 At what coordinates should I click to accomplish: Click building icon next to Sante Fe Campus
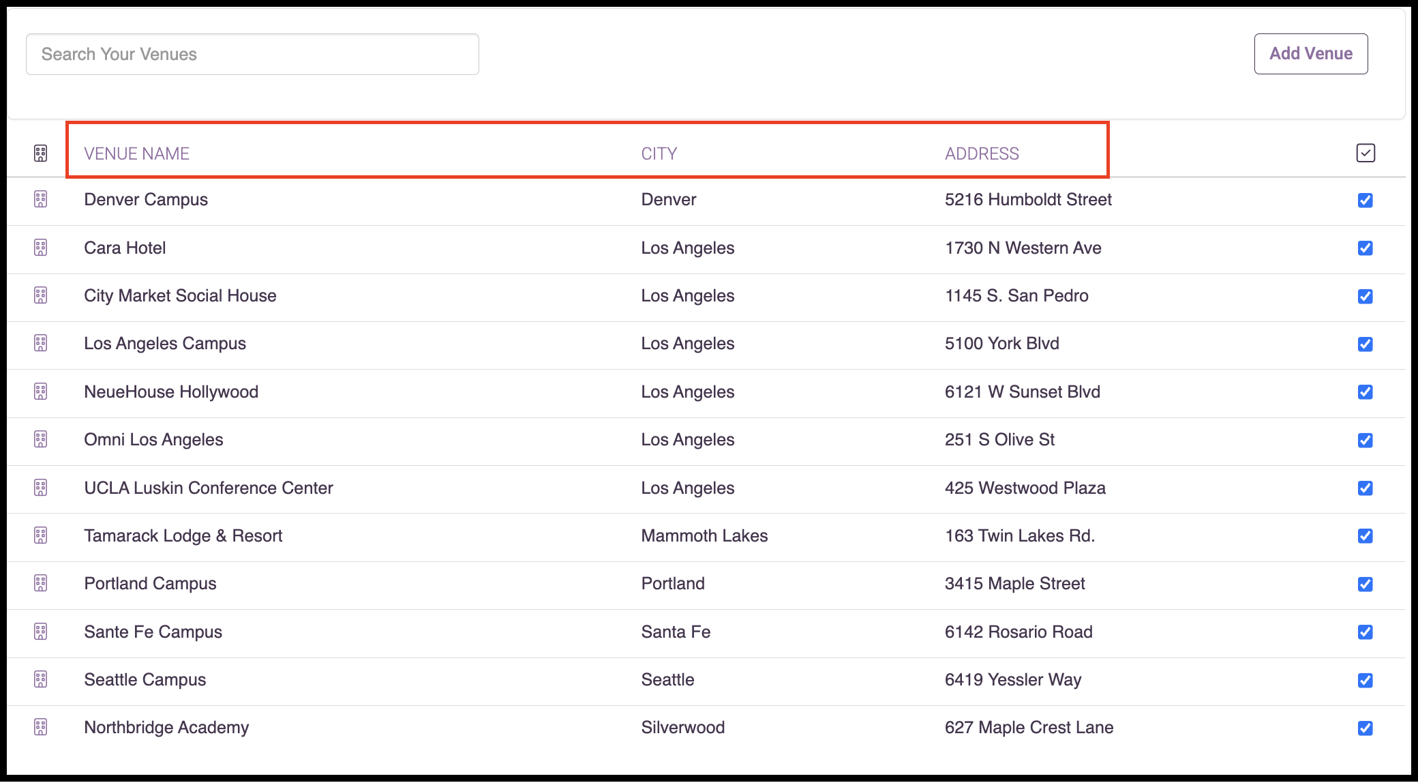pos(41,632)
